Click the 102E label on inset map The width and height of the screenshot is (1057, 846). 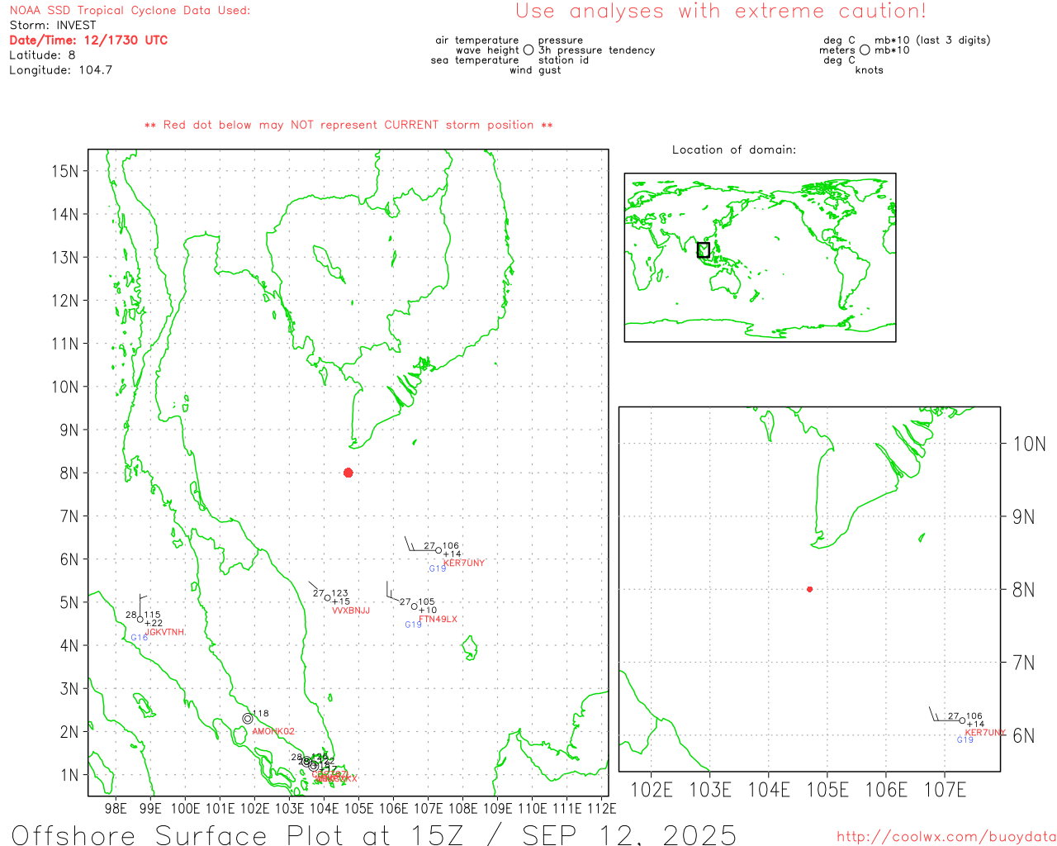click(652, 791)
